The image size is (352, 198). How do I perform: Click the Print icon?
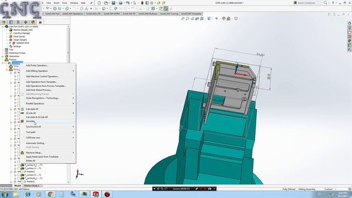pyautogui.click(x=120, y=3)
